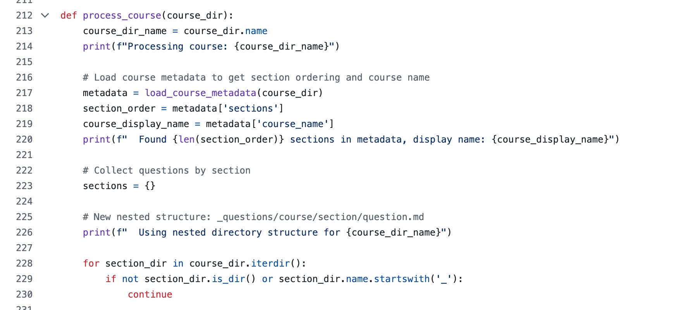Select line number 222
Screen dimensions: 681x310
[x=24, y=170]
